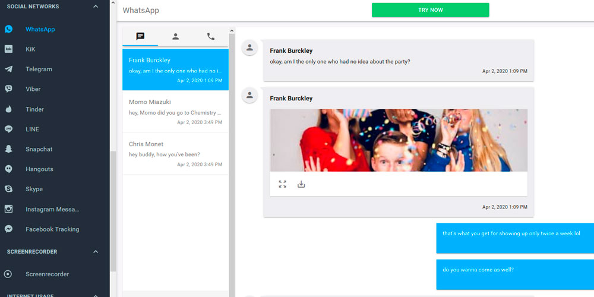Click avatar beside Frank Burckley photo message
The width and height of the screenshot is (594, 297).
(x=249, y=95)
